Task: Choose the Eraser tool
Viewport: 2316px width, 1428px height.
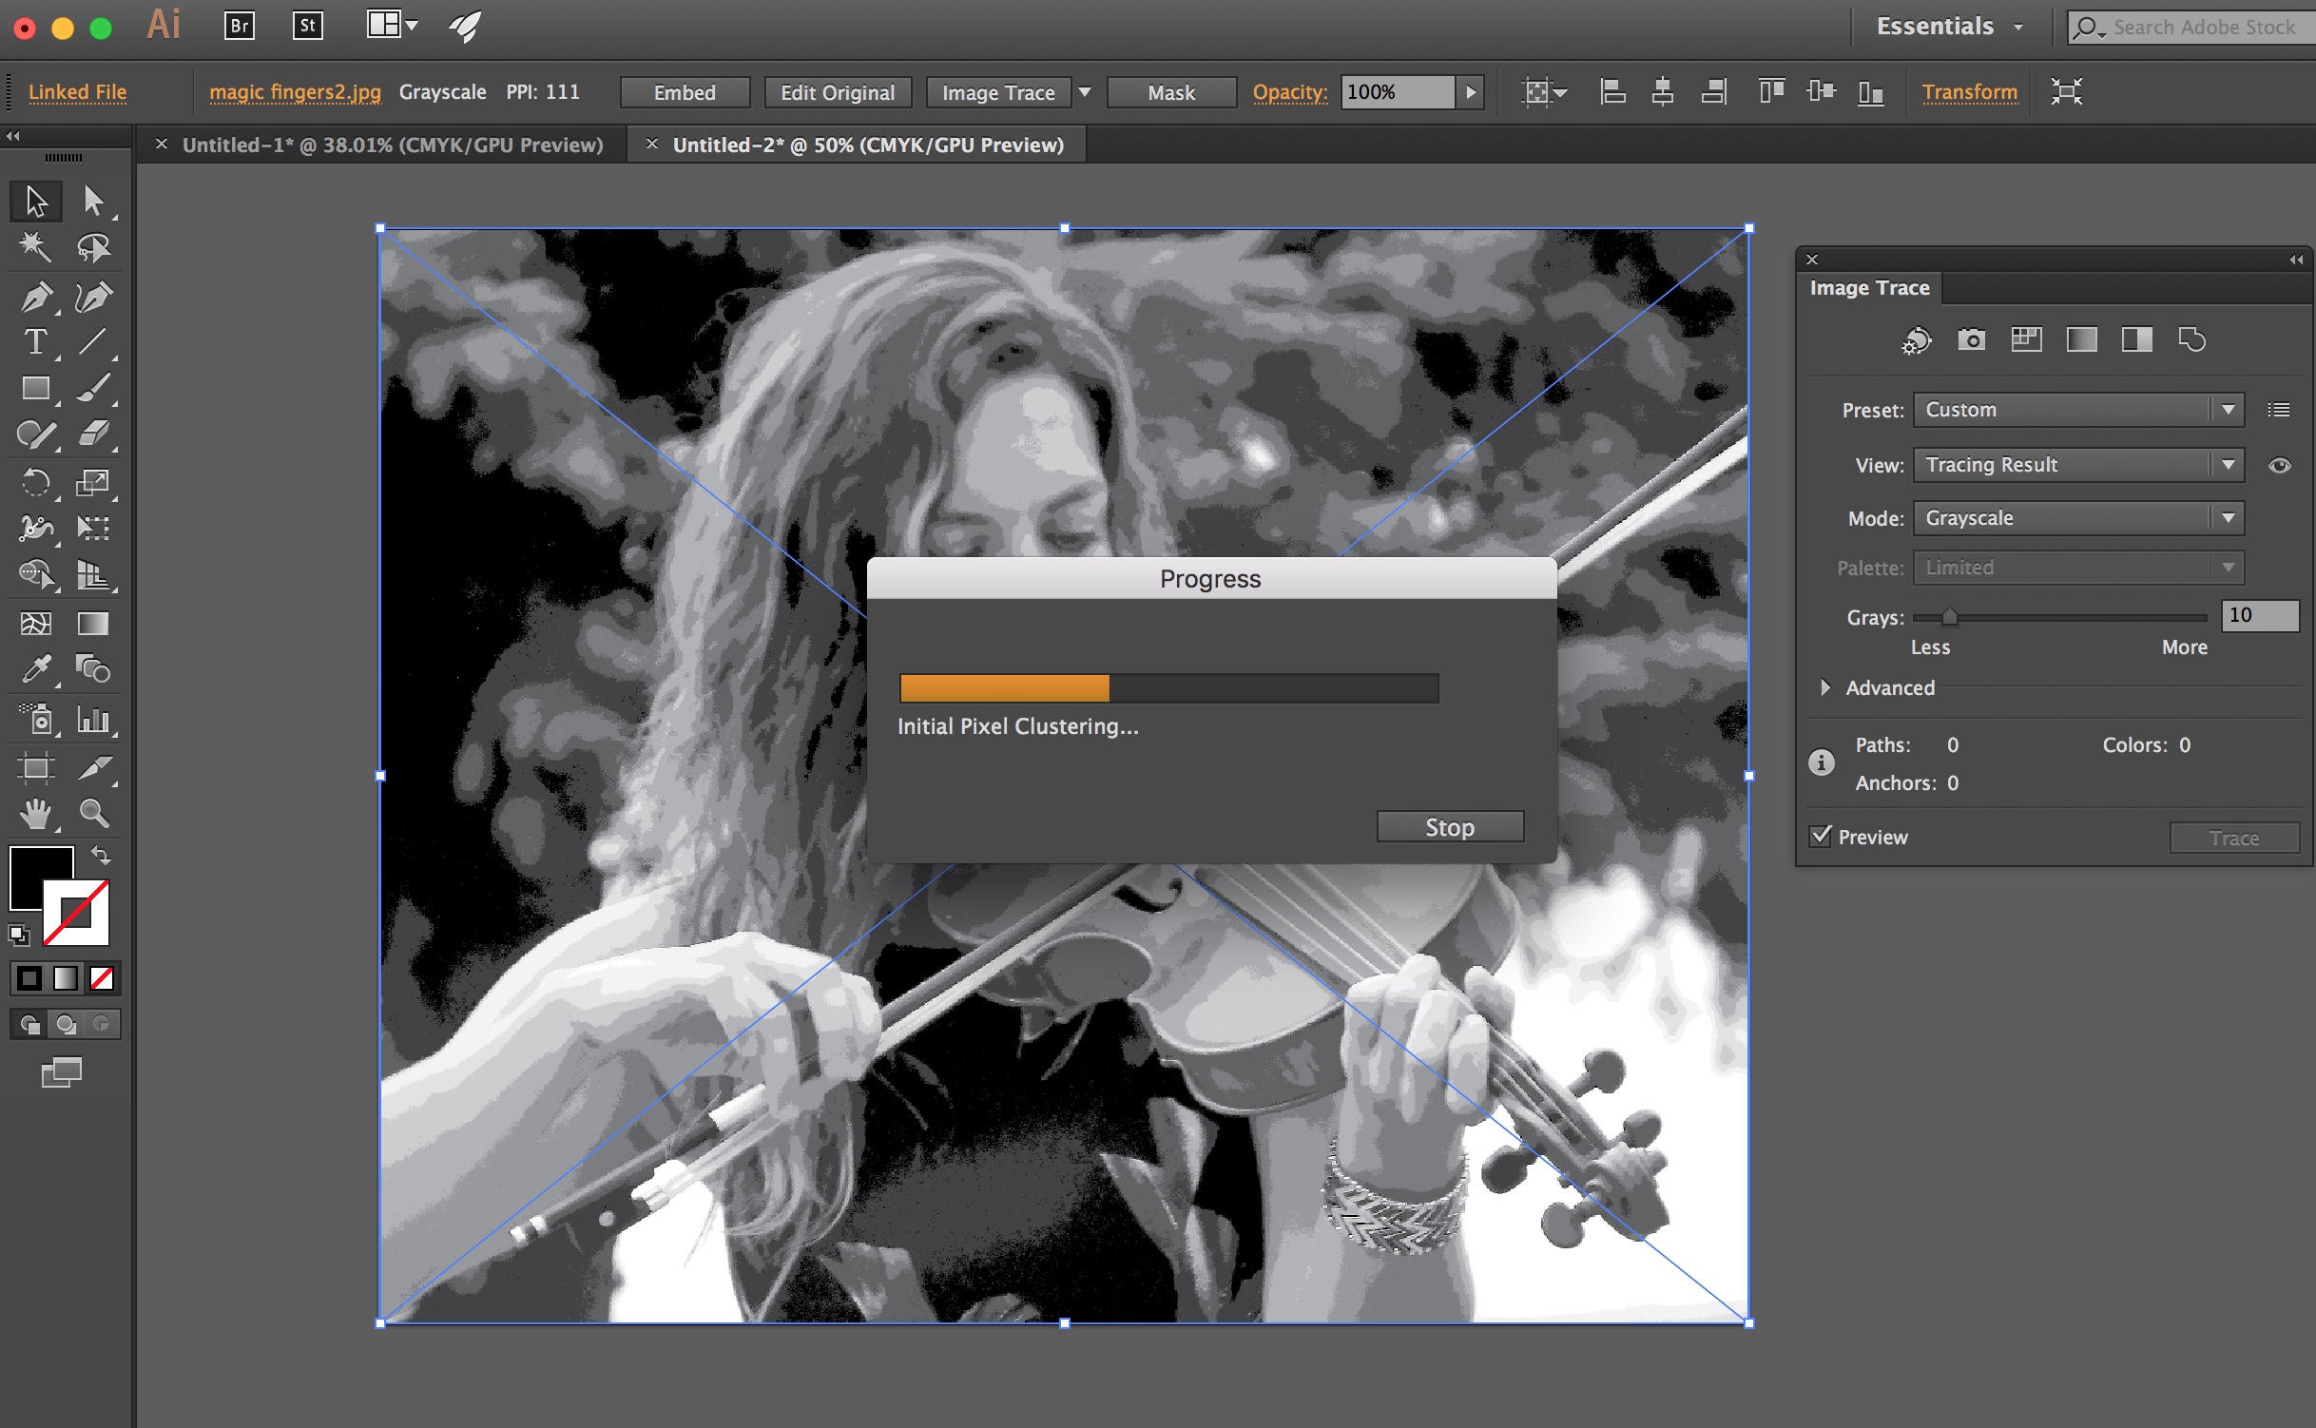Action: [x=93, y=434]
